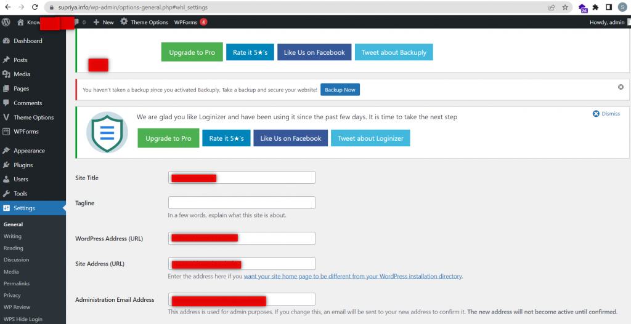The image size is (631, 324).
Task: Click the gear icon beside Theme Options
Action: click(x=124, y=22)
